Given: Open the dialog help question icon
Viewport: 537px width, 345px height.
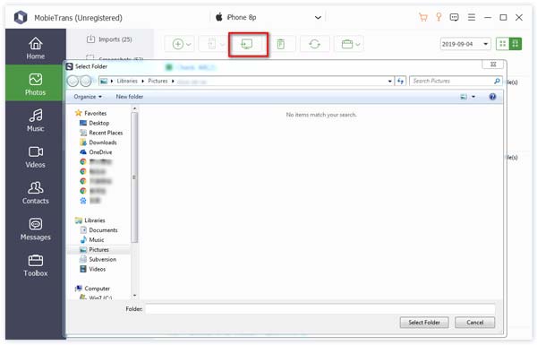Looking at the screenshot, I should pos(492,97).
